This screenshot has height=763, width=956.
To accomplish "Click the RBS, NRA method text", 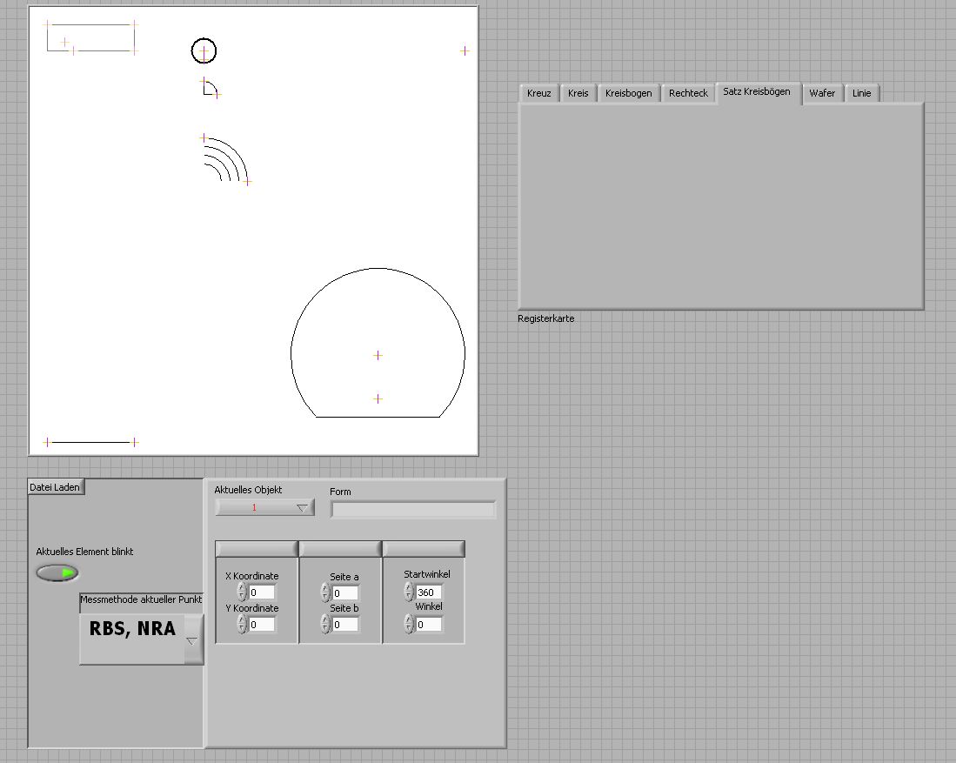I will 132,629.
